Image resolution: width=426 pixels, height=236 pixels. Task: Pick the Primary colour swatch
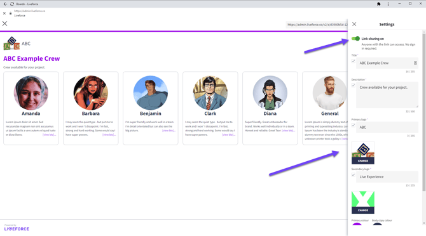point(357,225)
